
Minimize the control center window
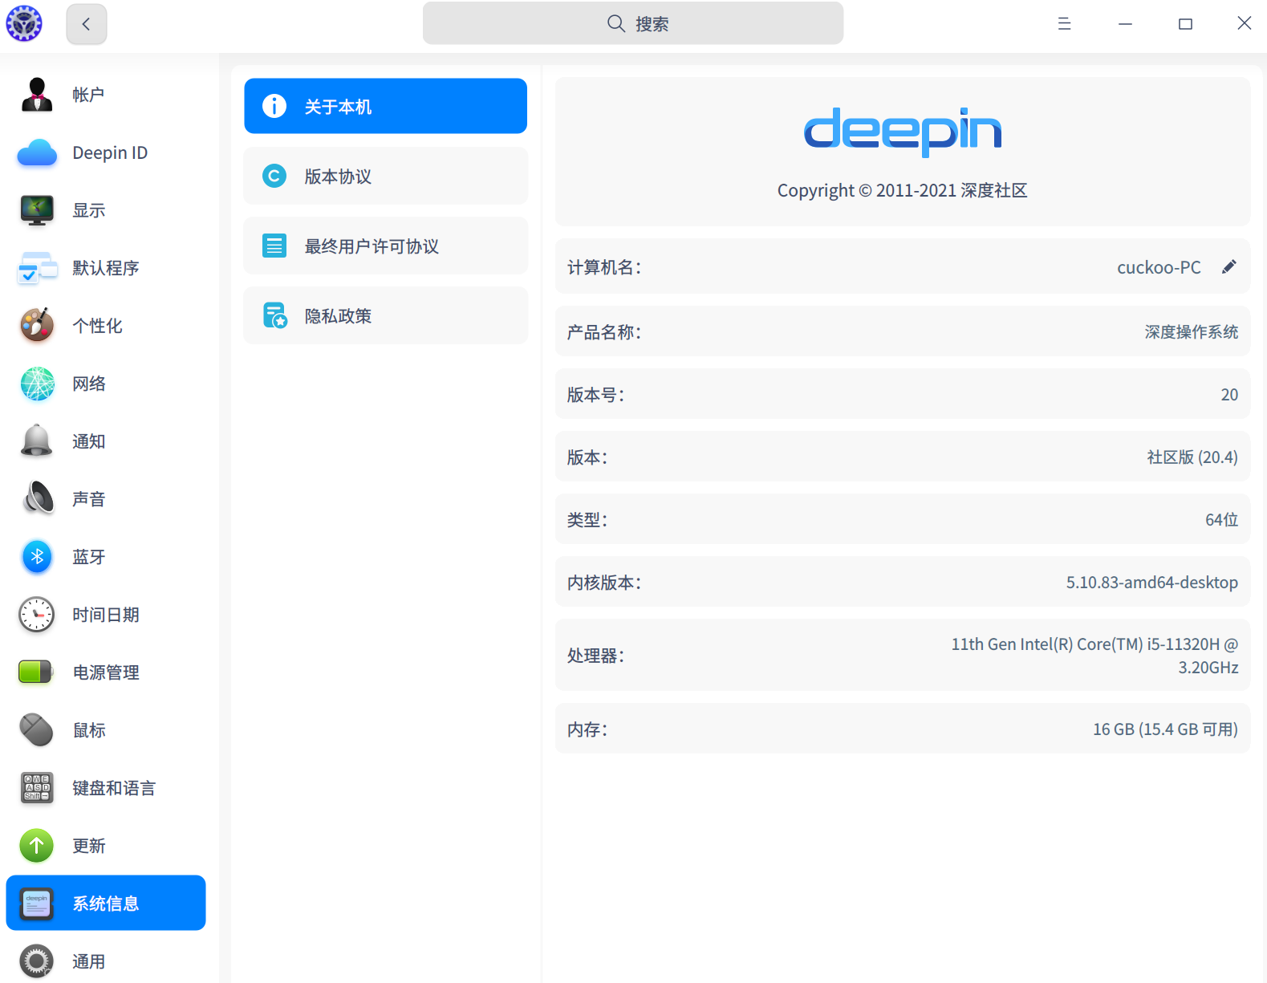point(1125,24)
